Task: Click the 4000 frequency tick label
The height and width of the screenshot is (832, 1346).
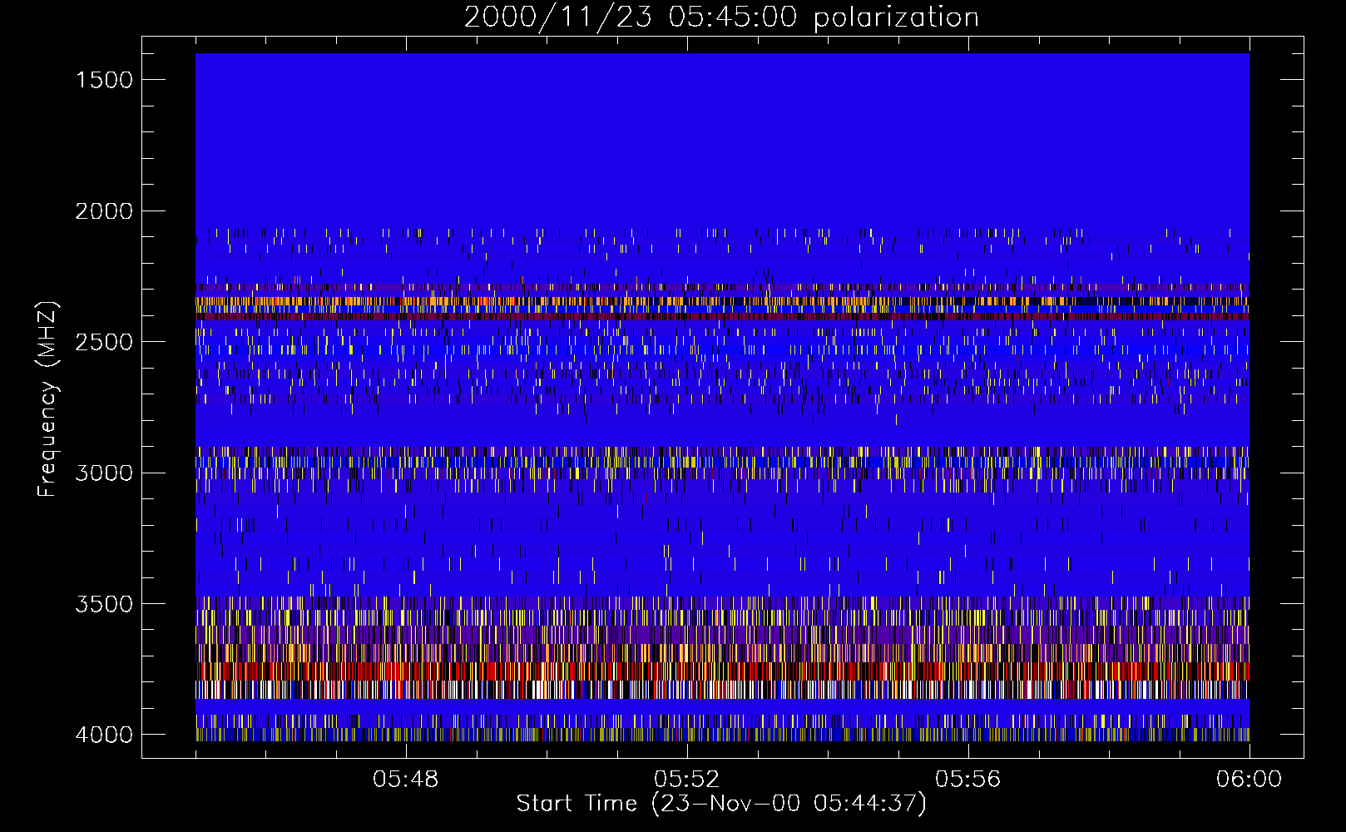Action: (104, 735)
